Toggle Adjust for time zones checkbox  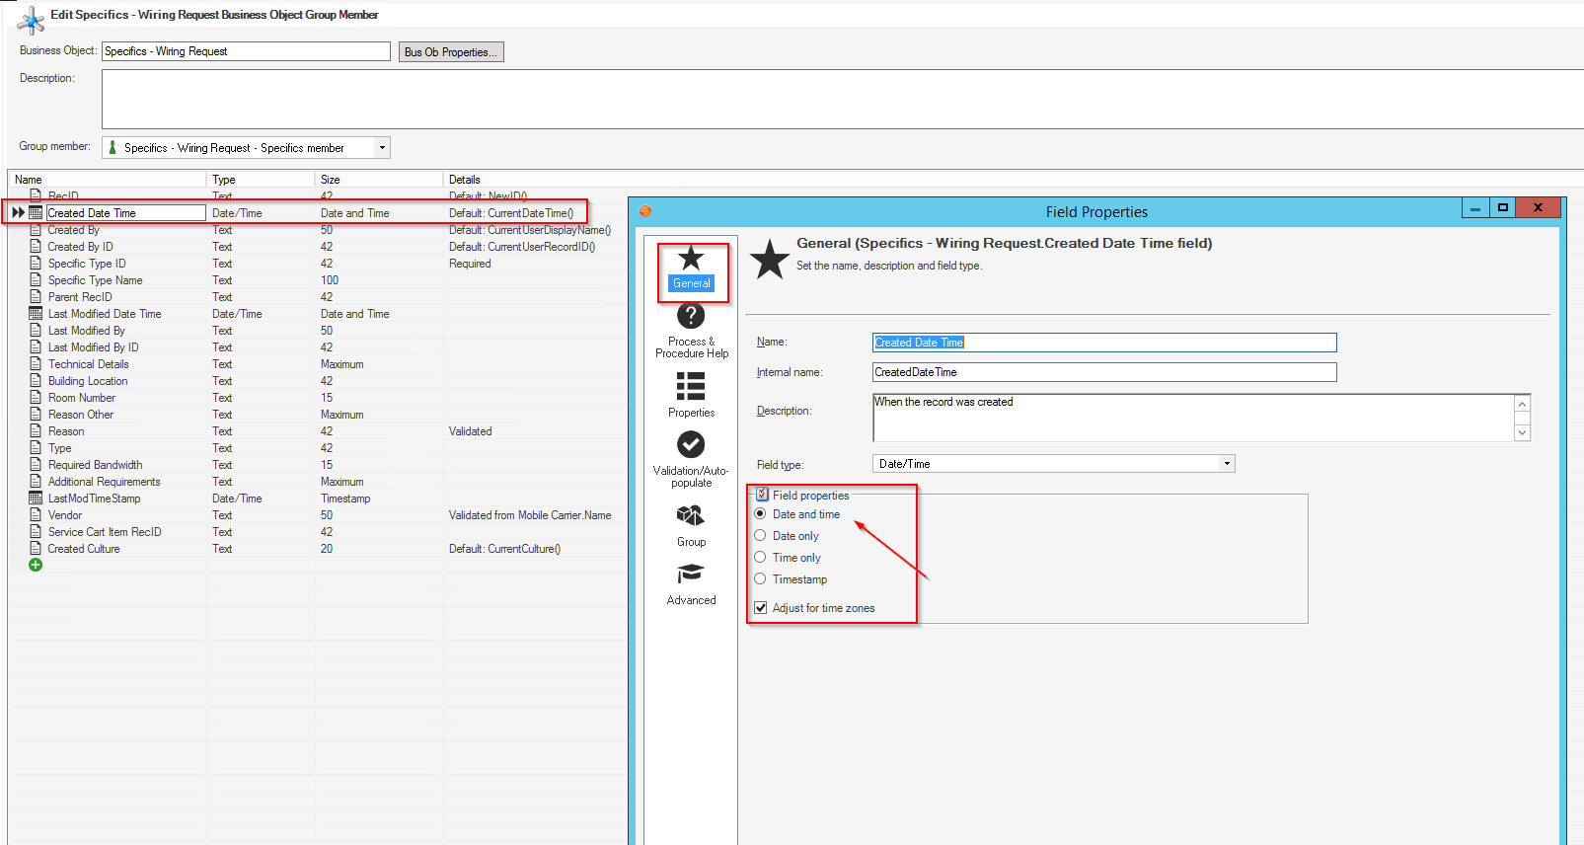[x=761, y=608]
